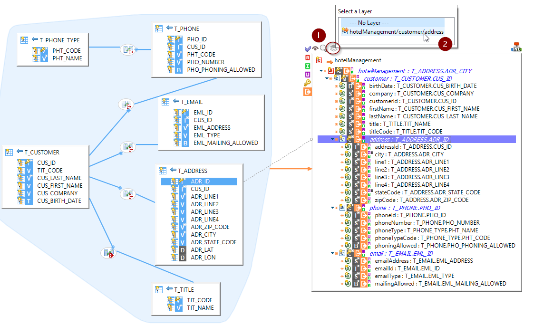Select 'emailAddress : T_EMAIL.EML_ADDRESS' row
The width and height of the screenshot is (543, 335).
(x=424, y=261)
